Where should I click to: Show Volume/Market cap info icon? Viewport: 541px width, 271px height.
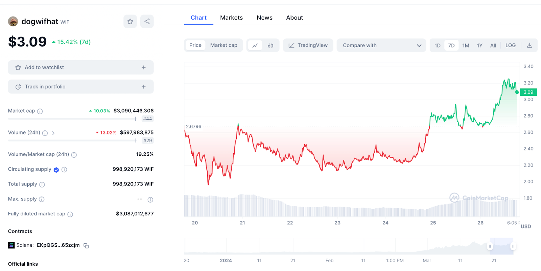pyautogui.click(x=74, y=155)
